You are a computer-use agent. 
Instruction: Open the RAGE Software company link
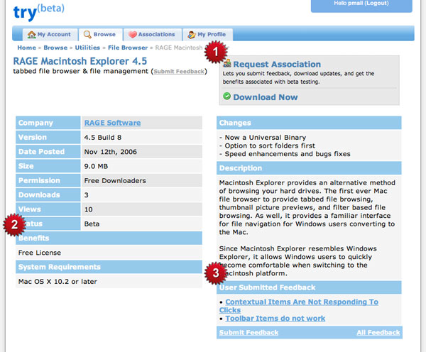click(112, 123)
